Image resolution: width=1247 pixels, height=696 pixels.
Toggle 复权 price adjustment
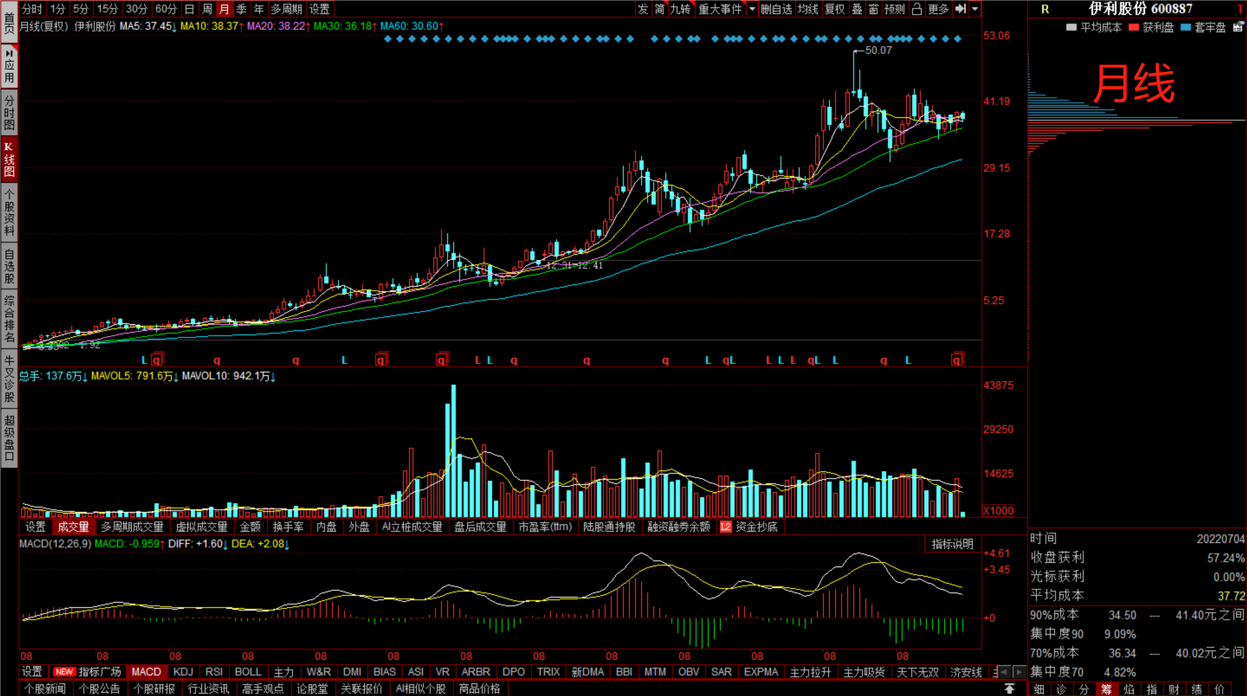(x=835, y=9)
